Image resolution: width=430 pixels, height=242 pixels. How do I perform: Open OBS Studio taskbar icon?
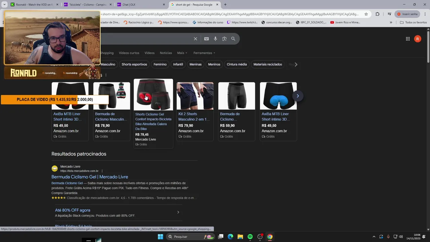[260, 237]
